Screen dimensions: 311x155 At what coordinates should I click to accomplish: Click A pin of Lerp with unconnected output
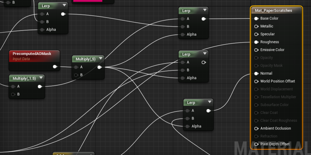click(x=182, y=63)
